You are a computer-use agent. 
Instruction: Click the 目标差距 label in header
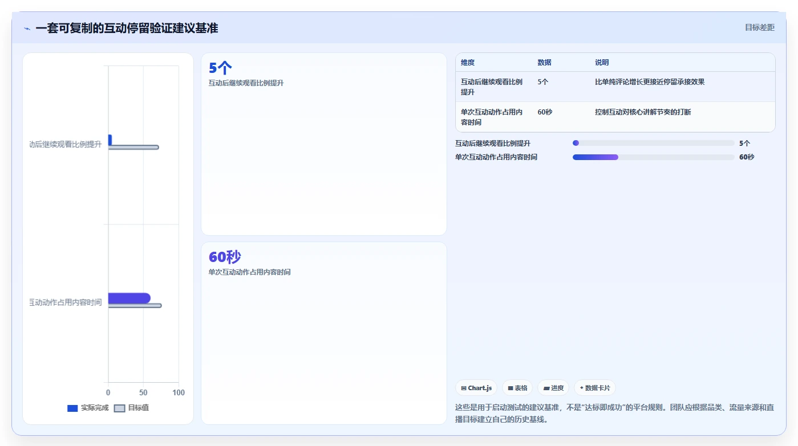(760, 27)
